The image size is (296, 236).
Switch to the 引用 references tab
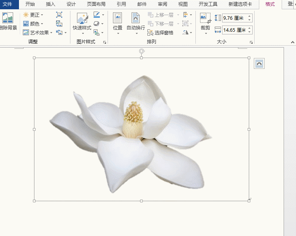point(121,4)
